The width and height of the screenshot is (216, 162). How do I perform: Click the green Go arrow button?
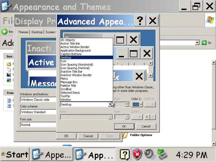pyautogui.click(x=204, y=43)
